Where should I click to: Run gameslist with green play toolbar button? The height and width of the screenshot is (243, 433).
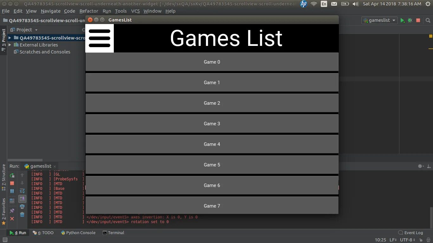coord(402,20)
